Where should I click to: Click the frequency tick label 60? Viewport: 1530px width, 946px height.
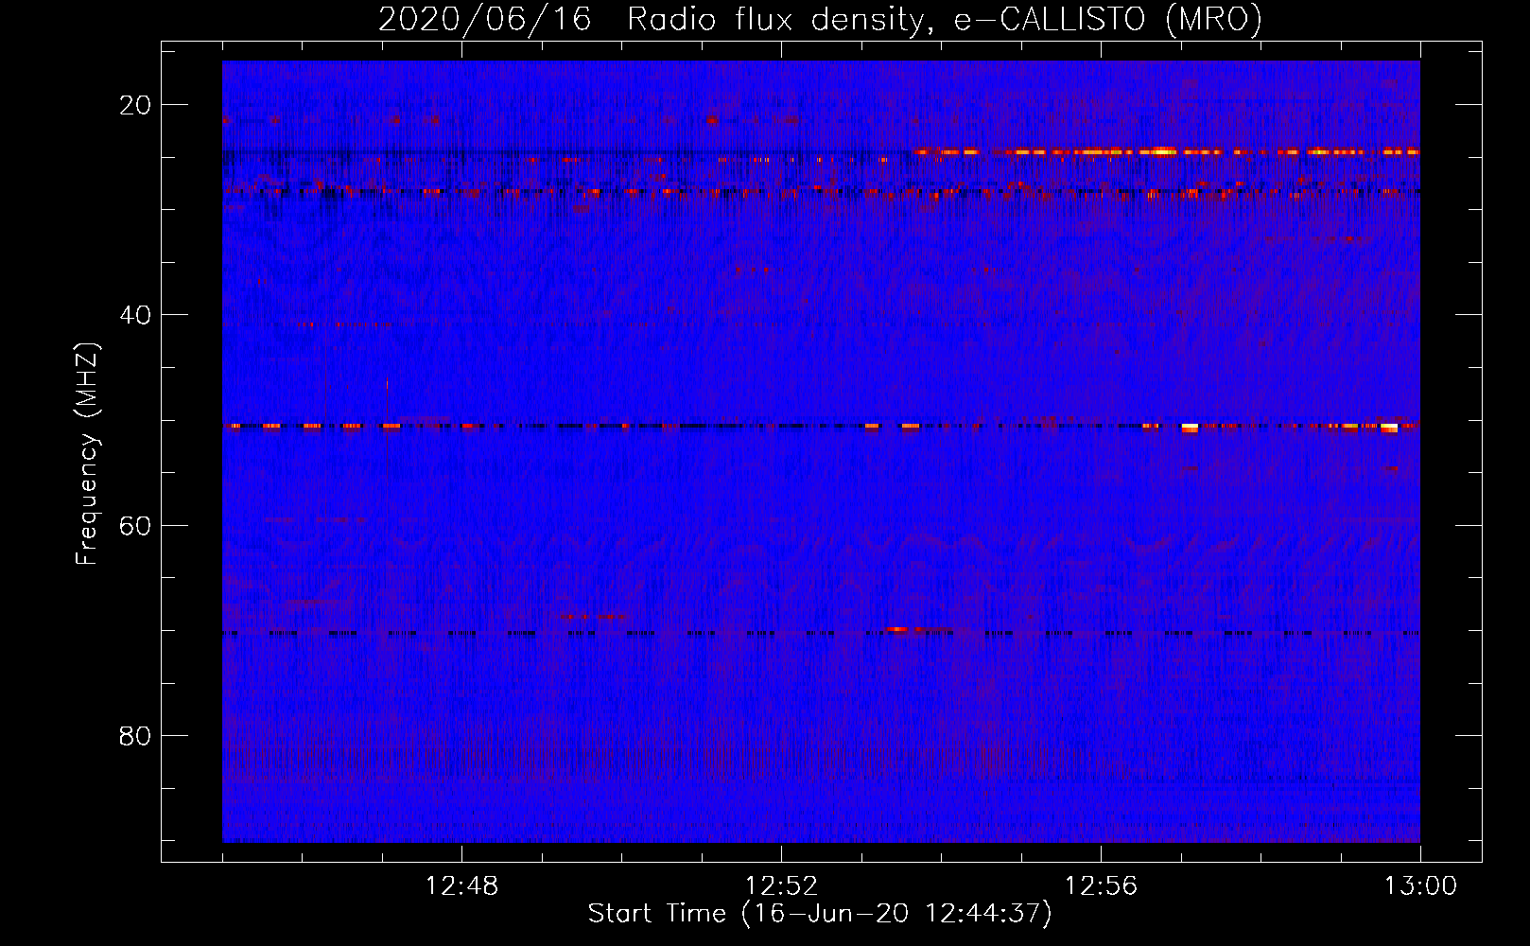tap(135, 525)
